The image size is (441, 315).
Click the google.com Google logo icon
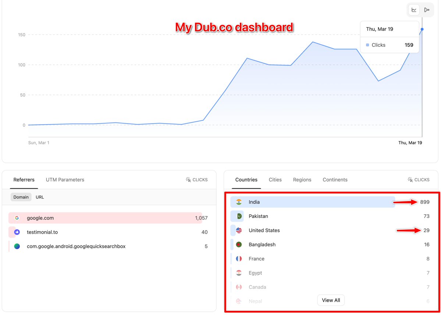[x=17, y=218]
